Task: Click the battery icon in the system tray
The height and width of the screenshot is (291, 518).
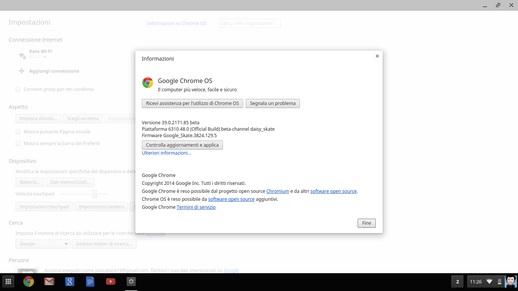Action: (x=499, y=282)
